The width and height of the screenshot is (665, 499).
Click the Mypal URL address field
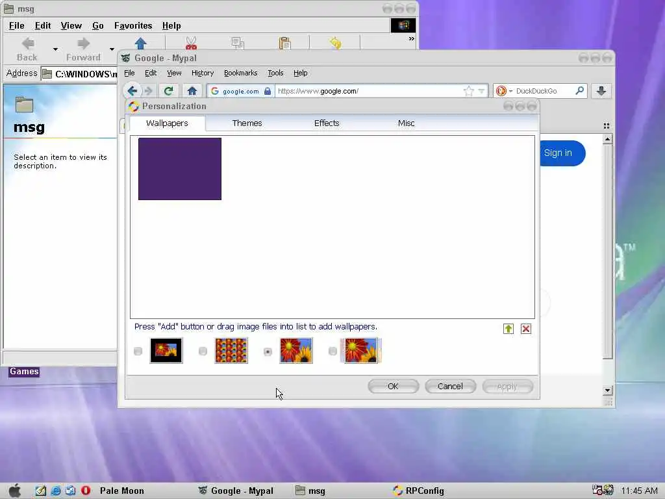pos(369,91)
